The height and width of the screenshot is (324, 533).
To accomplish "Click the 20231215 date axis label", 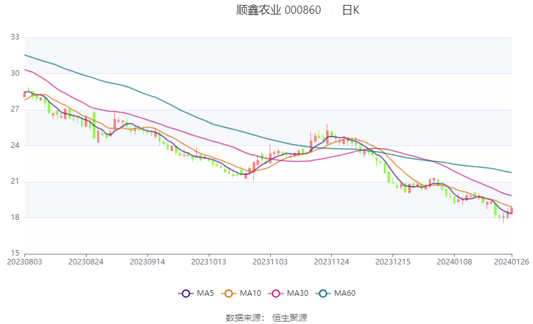I will [x=393, y=262].
